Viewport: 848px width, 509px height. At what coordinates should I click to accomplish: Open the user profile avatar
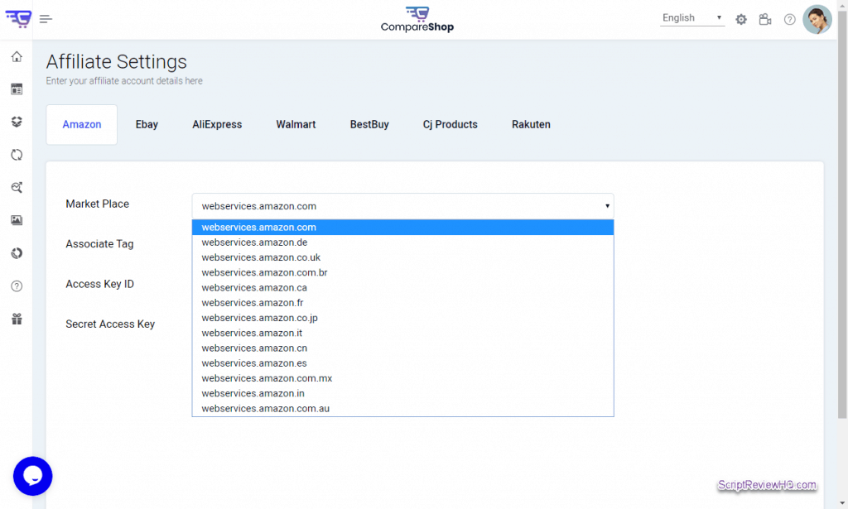click(817, 20)
